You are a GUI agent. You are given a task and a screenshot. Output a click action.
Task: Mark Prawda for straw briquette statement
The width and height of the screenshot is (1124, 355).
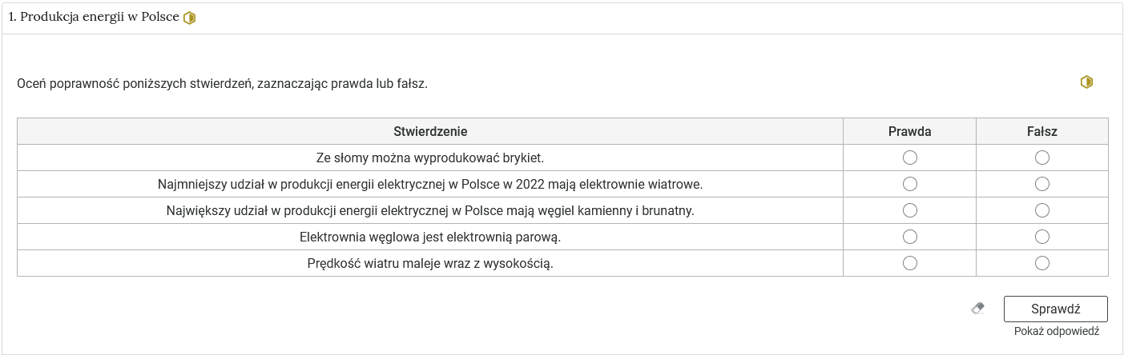pos(909,158)
